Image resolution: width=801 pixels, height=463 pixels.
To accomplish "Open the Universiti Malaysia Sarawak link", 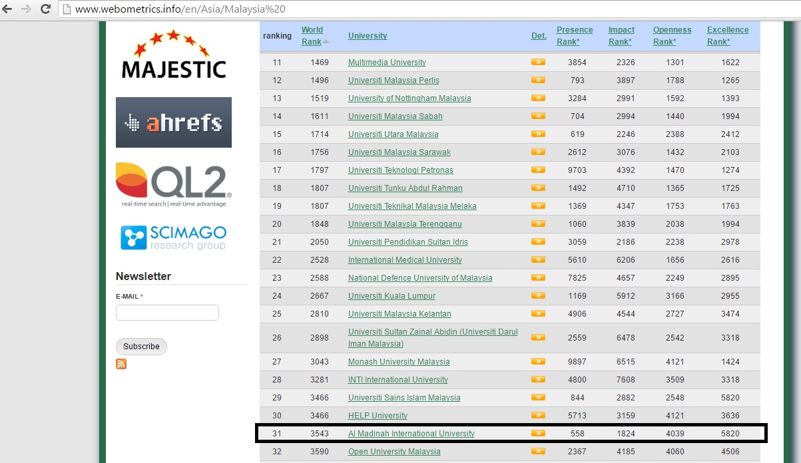I will (400, 152).
